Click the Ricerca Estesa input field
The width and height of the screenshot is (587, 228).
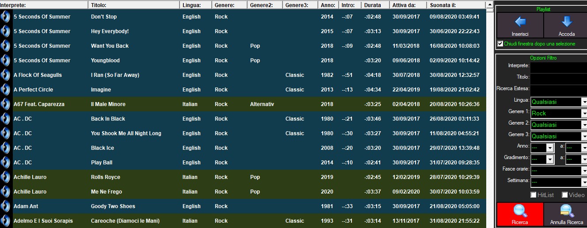pos(559,90)
